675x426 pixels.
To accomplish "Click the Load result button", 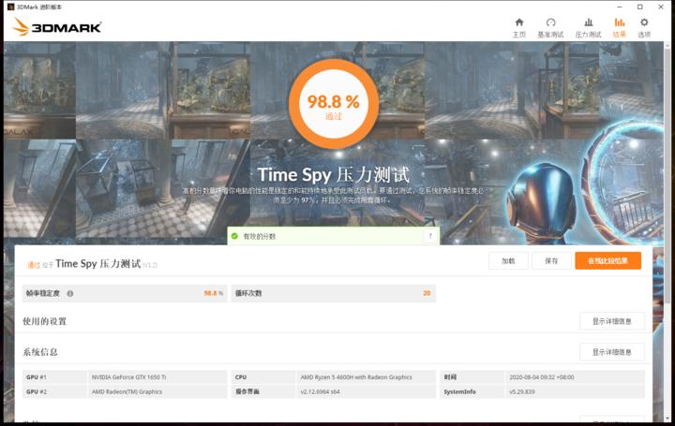I will [508, 261].
